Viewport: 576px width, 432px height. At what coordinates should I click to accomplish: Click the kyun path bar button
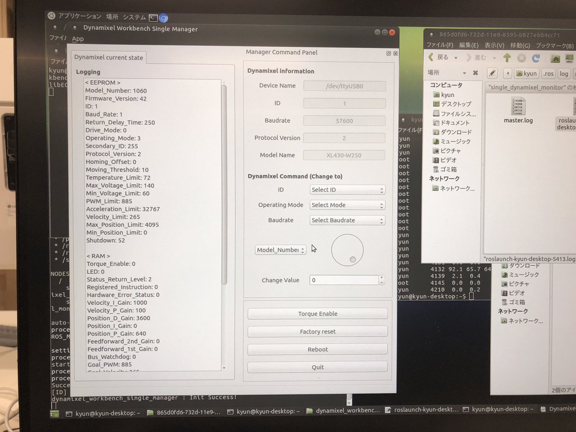coord(526,73)
